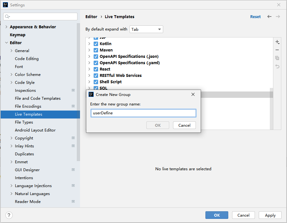Open Android Layout Editor settings
The height and width of the screenshot is (223, 287).
[35, 130]
